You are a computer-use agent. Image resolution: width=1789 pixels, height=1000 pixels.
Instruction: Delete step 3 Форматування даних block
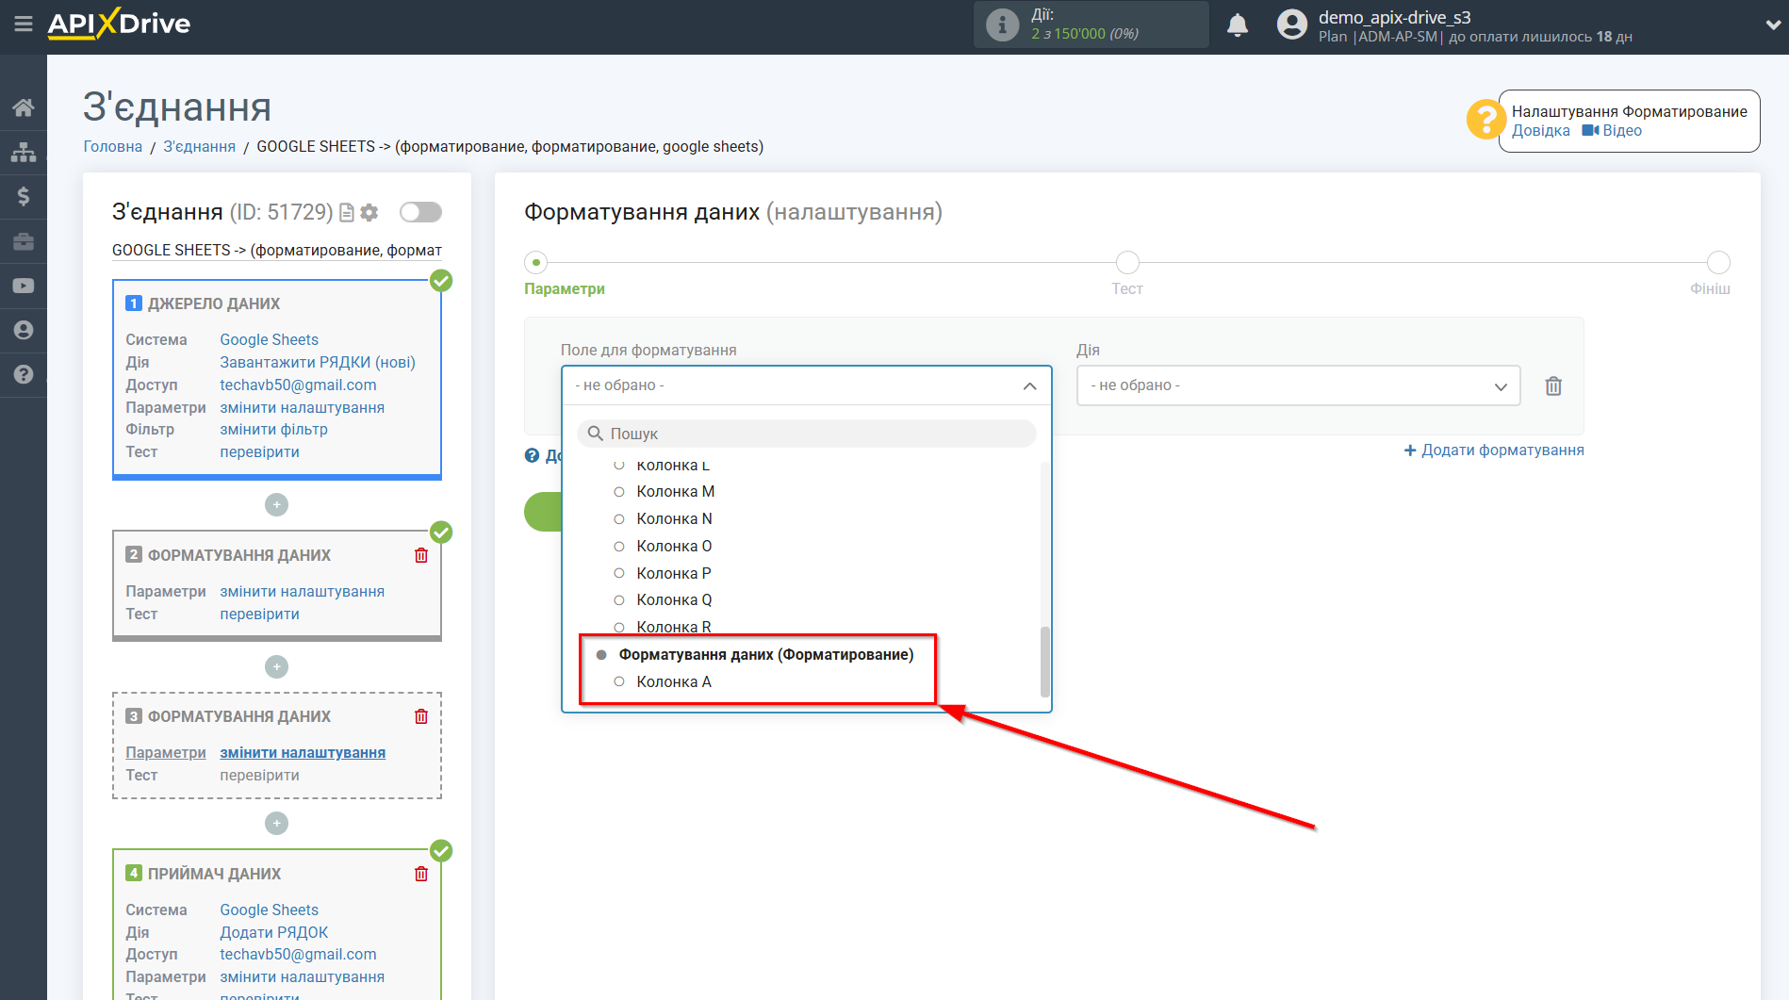point(421,716)
